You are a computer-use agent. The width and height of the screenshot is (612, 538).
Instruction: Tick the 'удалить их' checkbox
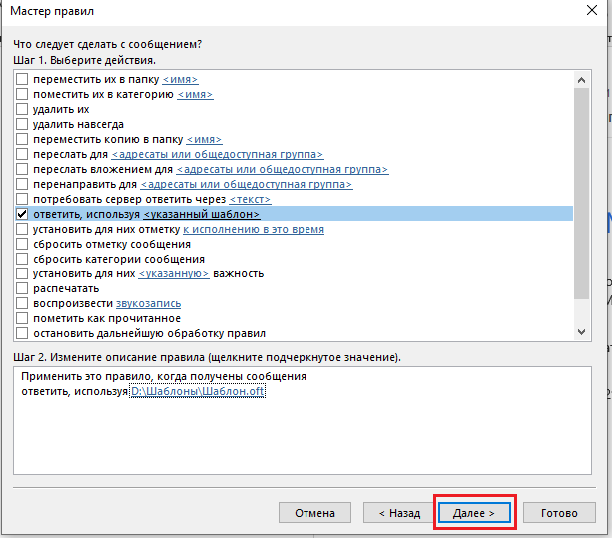coord(22,109)
